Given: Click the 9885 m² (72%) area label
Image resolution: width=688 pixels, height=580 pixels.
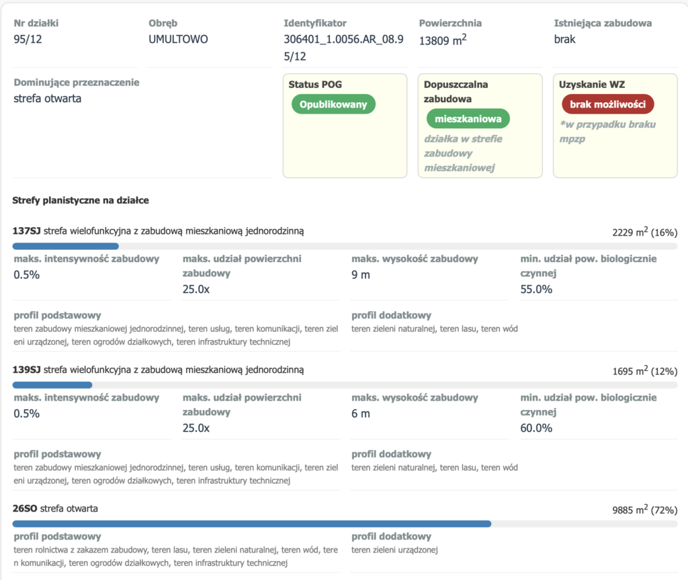Looking at the screenshot, I should (644, 510).
